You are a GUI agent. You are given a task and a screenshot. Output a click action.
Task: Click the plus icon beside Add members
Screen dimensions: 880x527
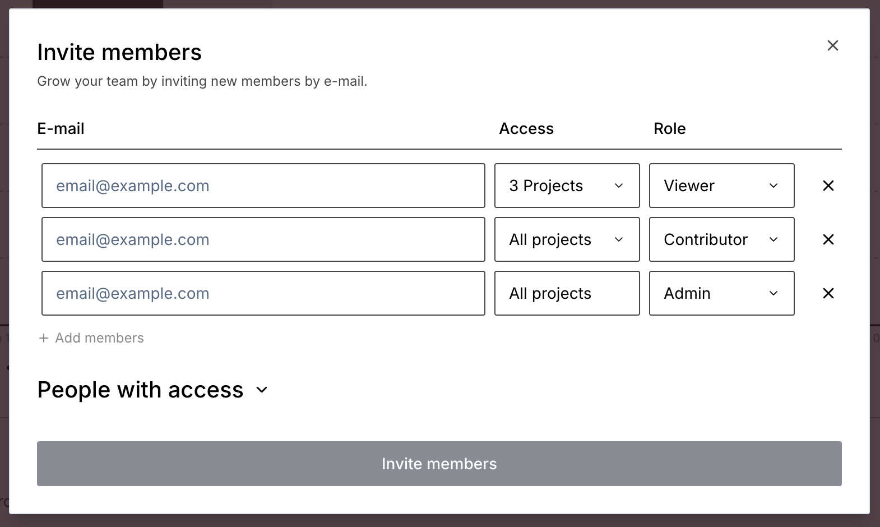tap(44, 338)
